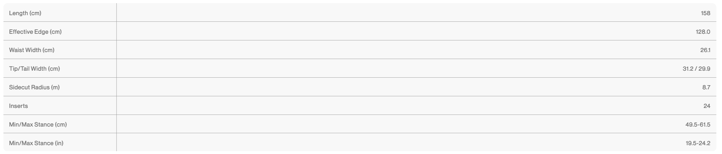Click the stance value 19.5-24.2
The height and width of the screenshot is (154, 722).
(698, 143)
